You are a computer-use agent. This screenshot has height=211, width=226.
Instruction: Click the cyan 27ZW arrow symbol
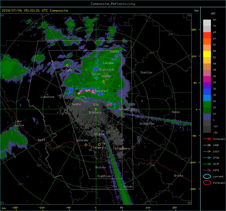[207, 158]
